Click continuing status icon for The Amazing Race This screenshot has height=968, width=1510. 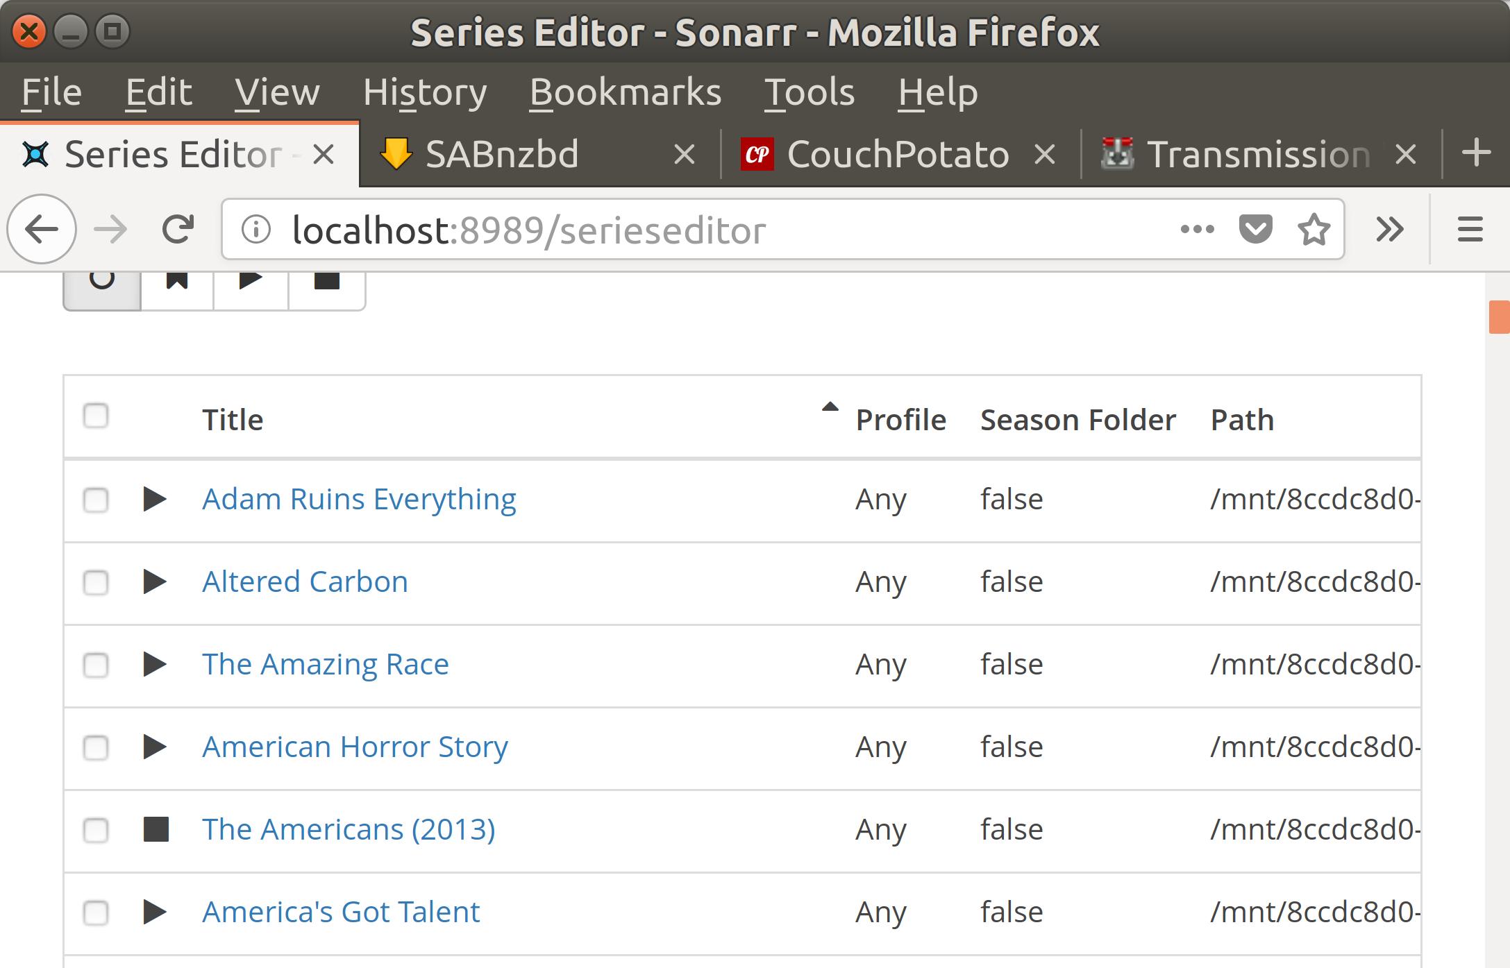[x=155, y=664]
